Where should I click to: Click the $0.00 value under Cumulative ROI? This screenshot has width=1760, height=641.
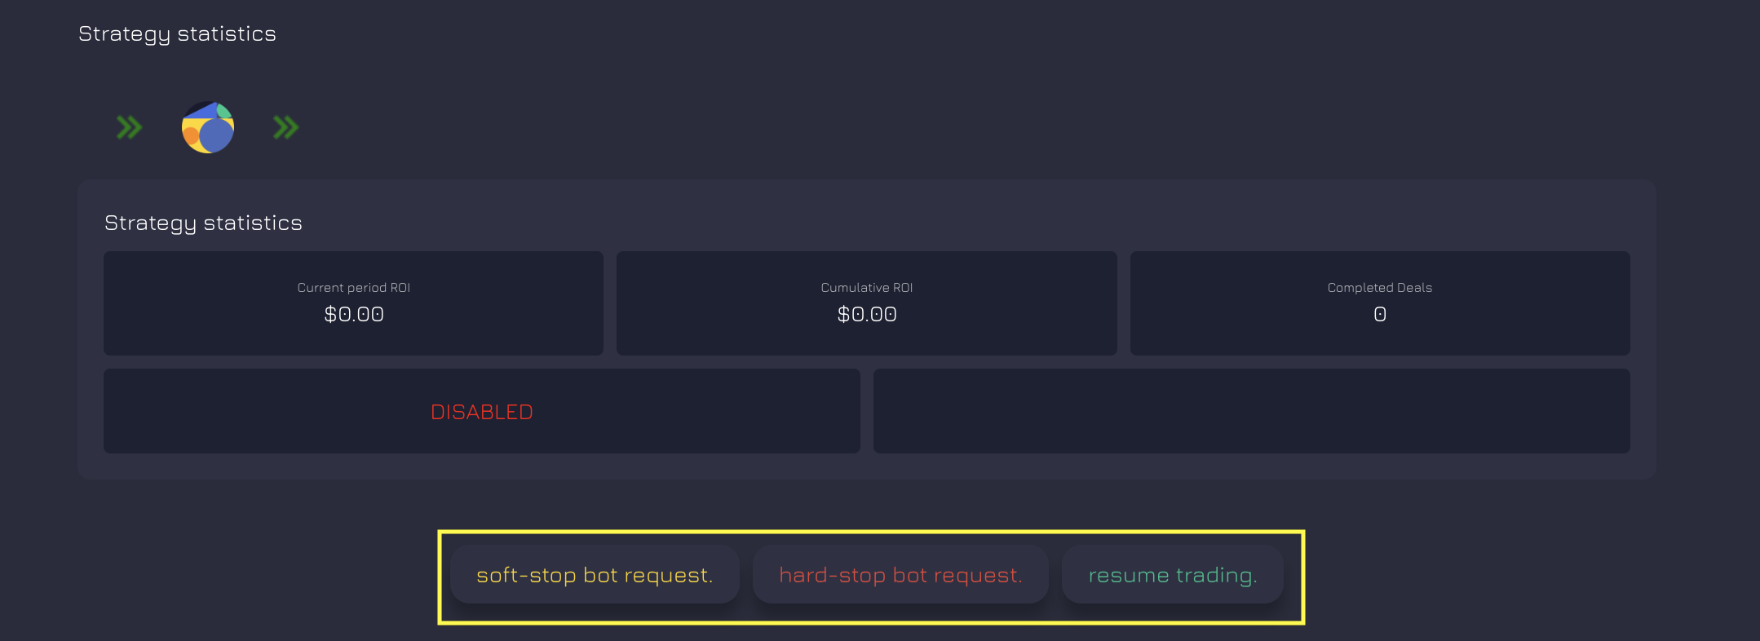click(x=867, y=314)
